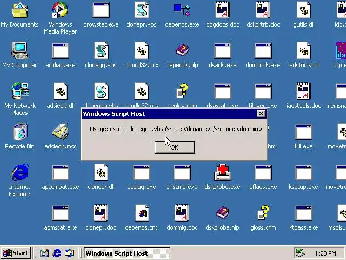Select the Windows Media Player shortcut

coord(60,10)
